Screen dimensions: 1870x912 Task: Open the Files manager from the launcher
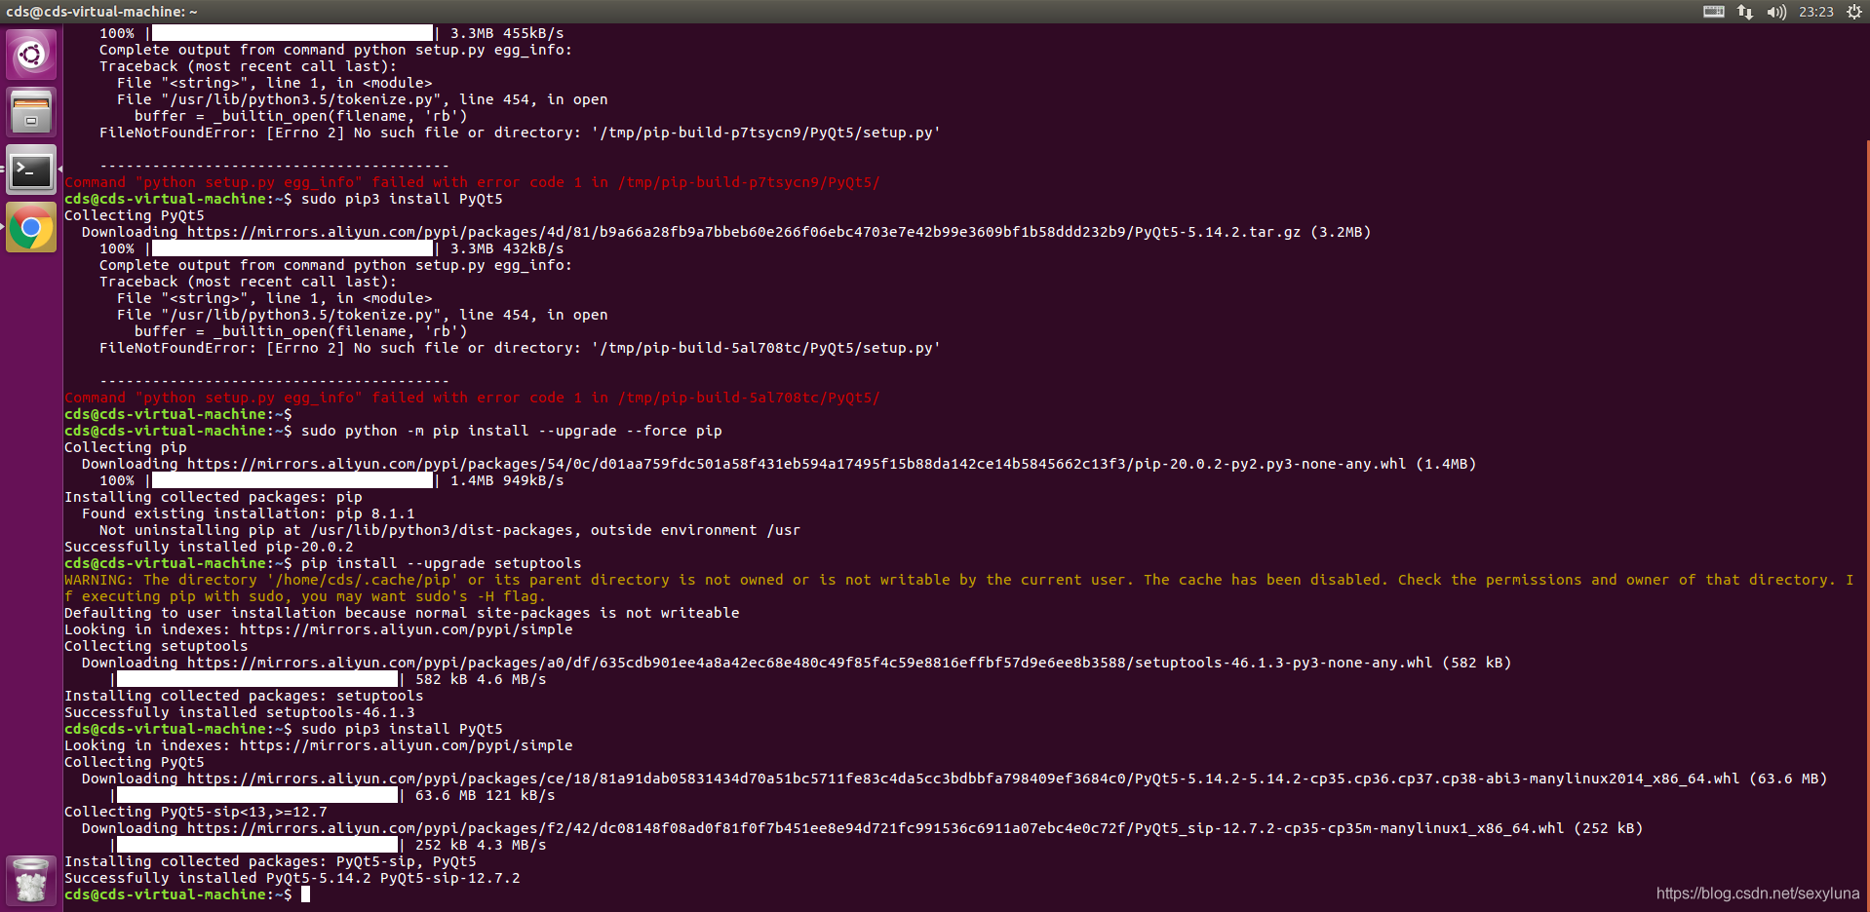tap(31, 112)
